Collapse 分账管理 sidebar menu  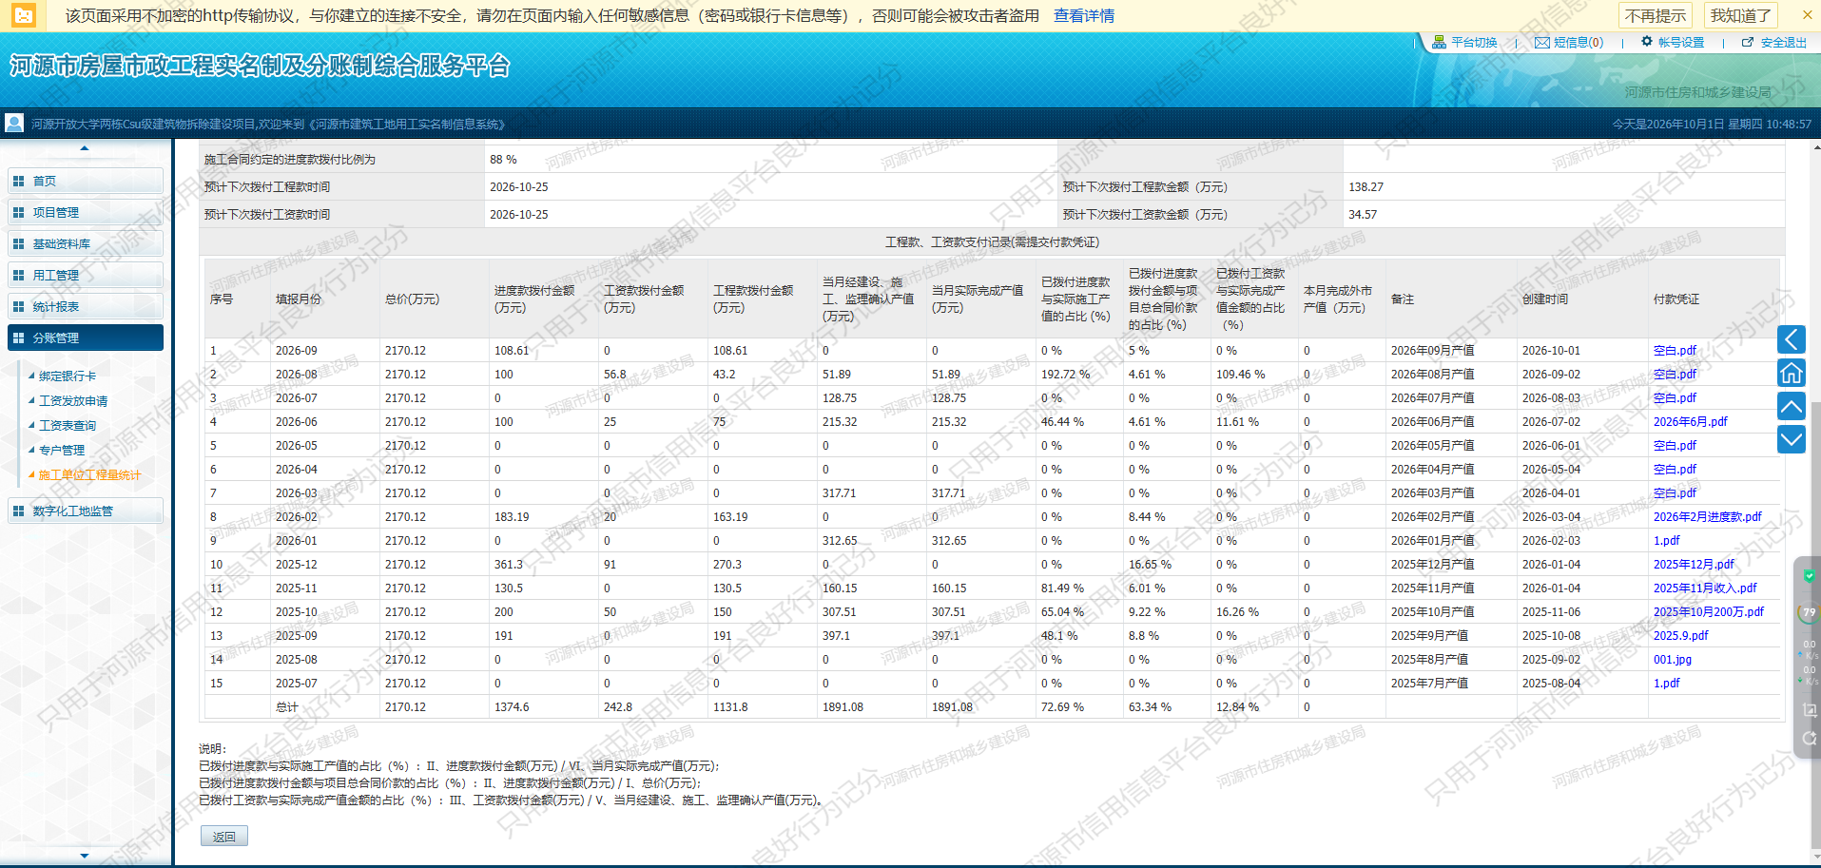tap(86, 338)
